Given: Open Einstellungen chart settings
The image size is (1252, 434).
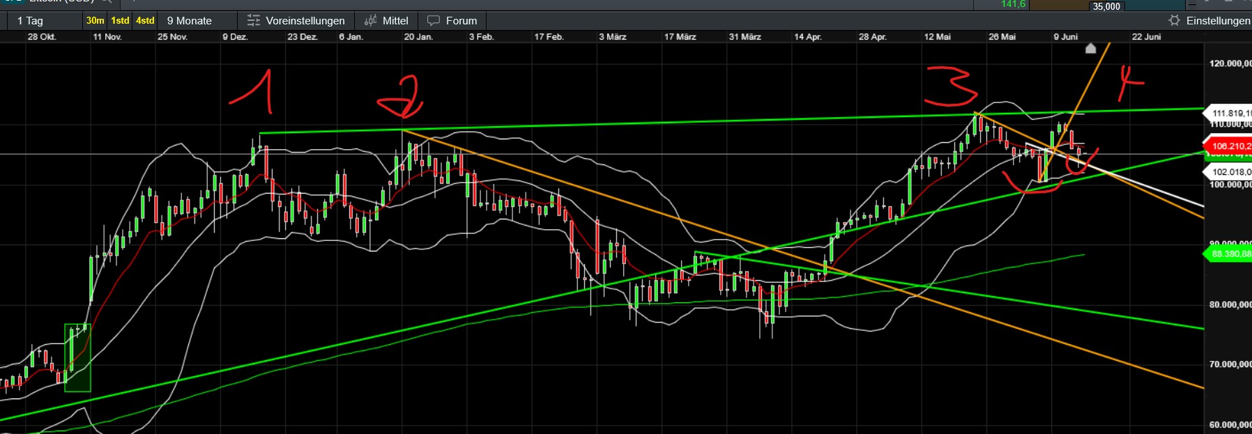Looking at the screenshot, I should 1209,21.
